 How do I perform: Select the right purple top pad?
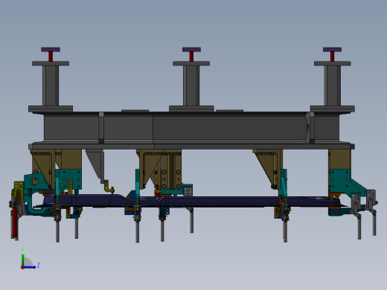[332, 50]
